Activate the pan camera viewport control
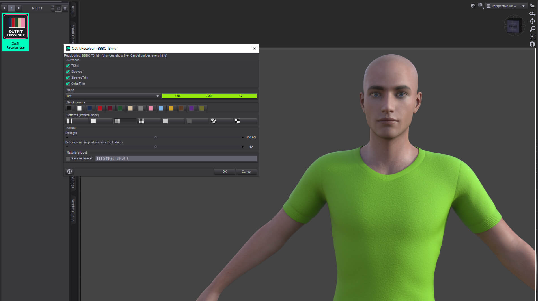This screenshot has height=301, width=538. (532, 21)
